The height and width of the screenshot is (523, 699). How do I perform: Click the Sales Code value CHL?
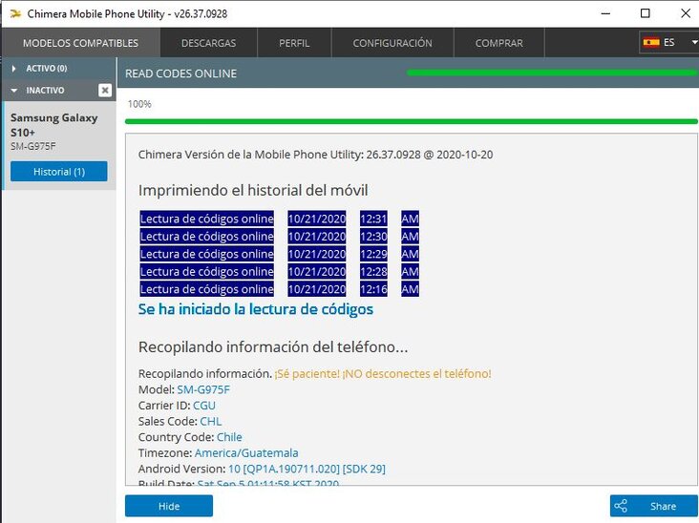coord(210,422)
